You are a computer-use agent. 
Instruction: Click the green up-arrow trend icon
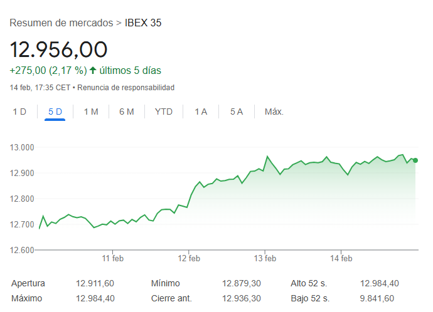click(x=93, y=71)
